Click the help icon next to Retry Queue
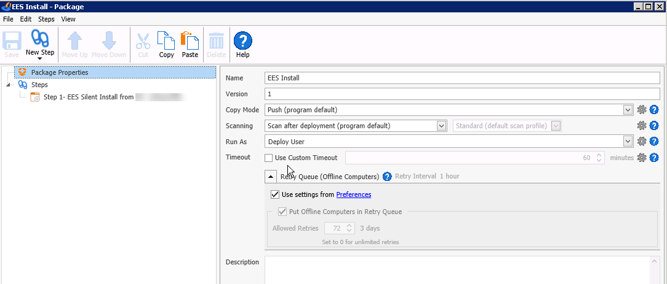This screenshot has width=667, height=284. tap(387, 177)
